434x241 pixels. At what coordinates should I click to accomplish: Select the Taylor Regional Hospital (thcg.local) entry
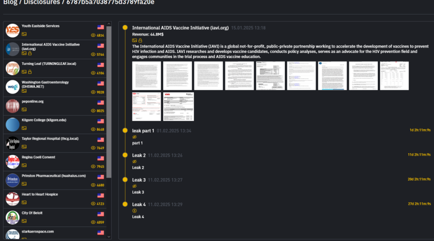tap(55, 143)
